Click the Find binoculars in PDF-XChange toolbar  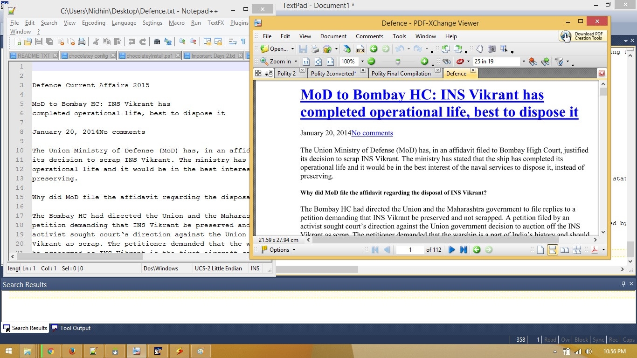tap(447, 62)
